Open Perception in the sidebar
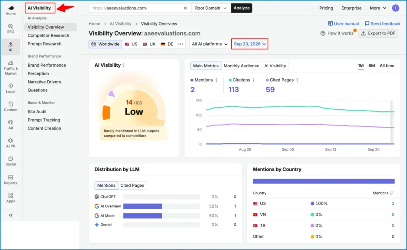The width and height of the screenshot is (407, 250). click(x=38, y=74)
